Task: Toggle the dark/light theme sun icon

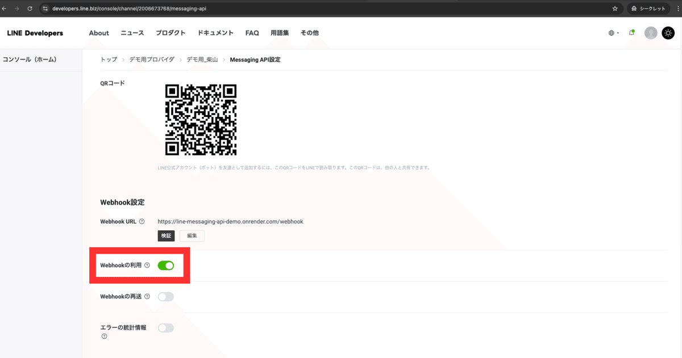Action: point(668,33)
